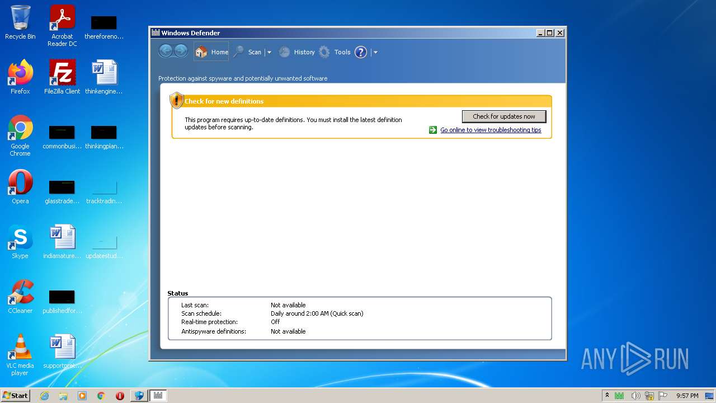Select the commonbusi desktop file
The image size is (716, 403).
62,135
